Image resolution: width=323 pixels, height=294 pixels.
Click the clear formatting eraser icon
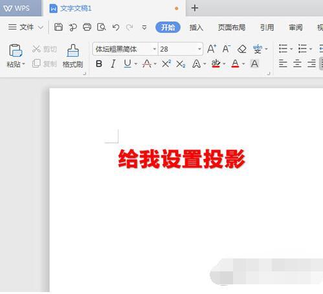coord(242,49)
